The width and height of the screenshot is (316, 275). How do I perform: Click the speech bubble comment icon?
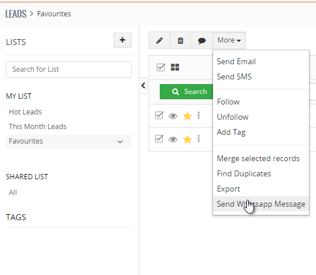coord(201,40)
